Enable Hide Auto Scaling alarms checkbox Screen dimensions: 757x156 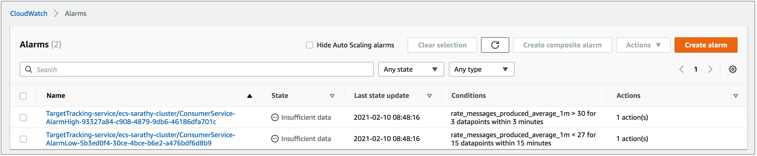coord(310,45)
